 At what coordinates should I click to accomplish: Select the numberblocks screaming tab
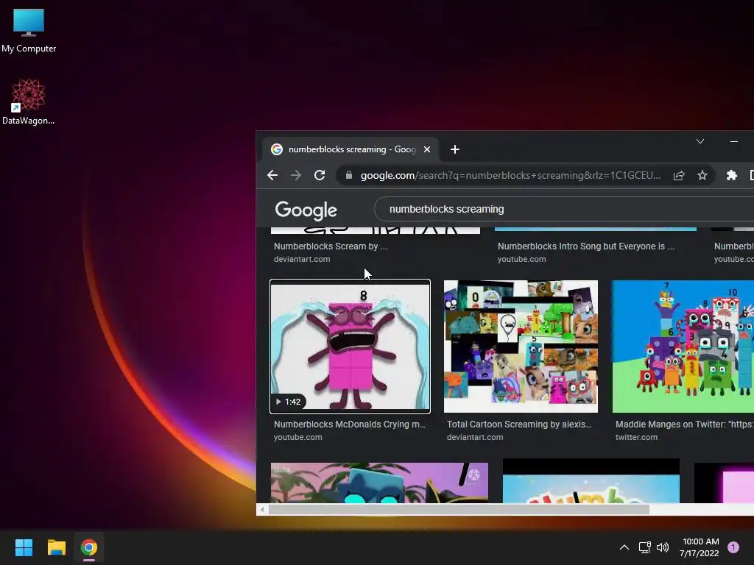click(x=350, y=149)
